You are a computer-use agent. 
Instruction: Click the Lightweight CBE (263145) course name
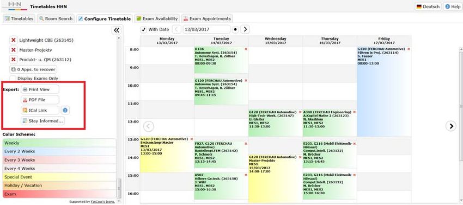(x=46, y=40)
